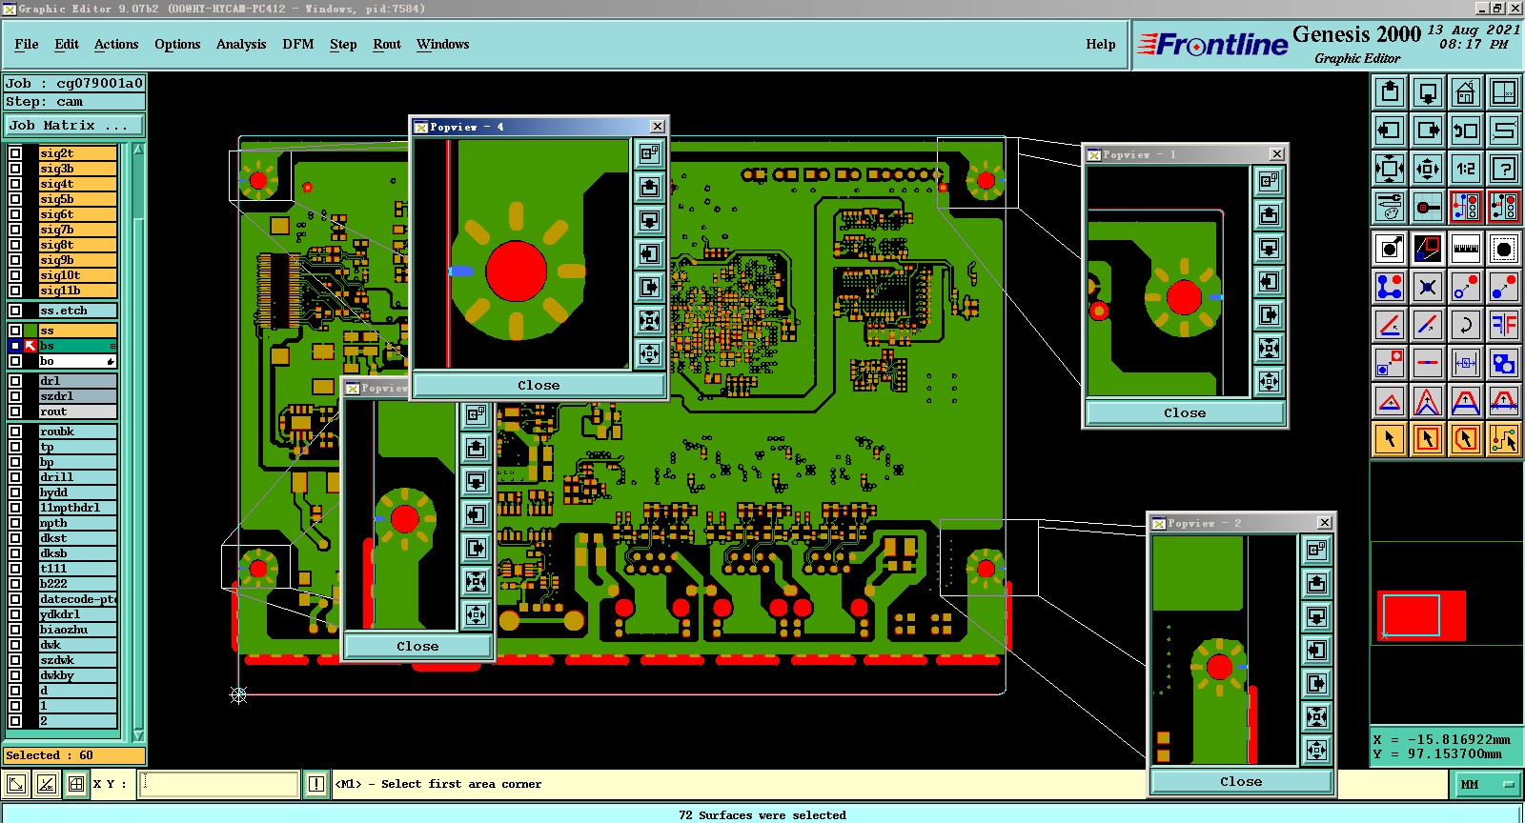Click top icon in Popview 4 sidebar
The image size is (1525, 823).
pos(649,153)
